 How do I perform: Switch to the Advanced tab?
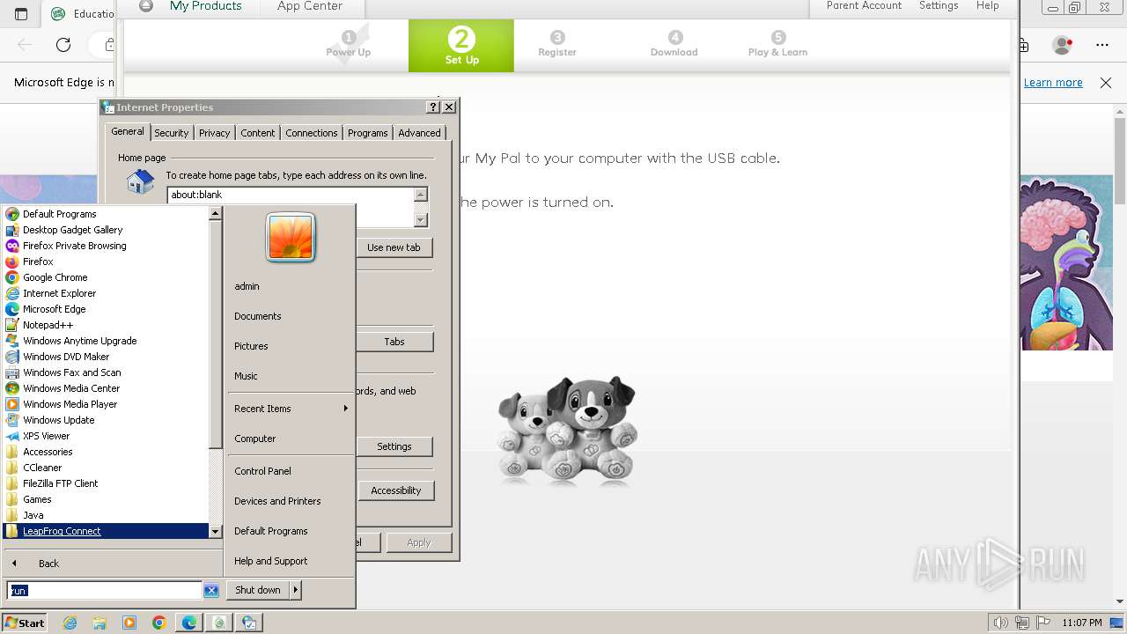point(419,133)
